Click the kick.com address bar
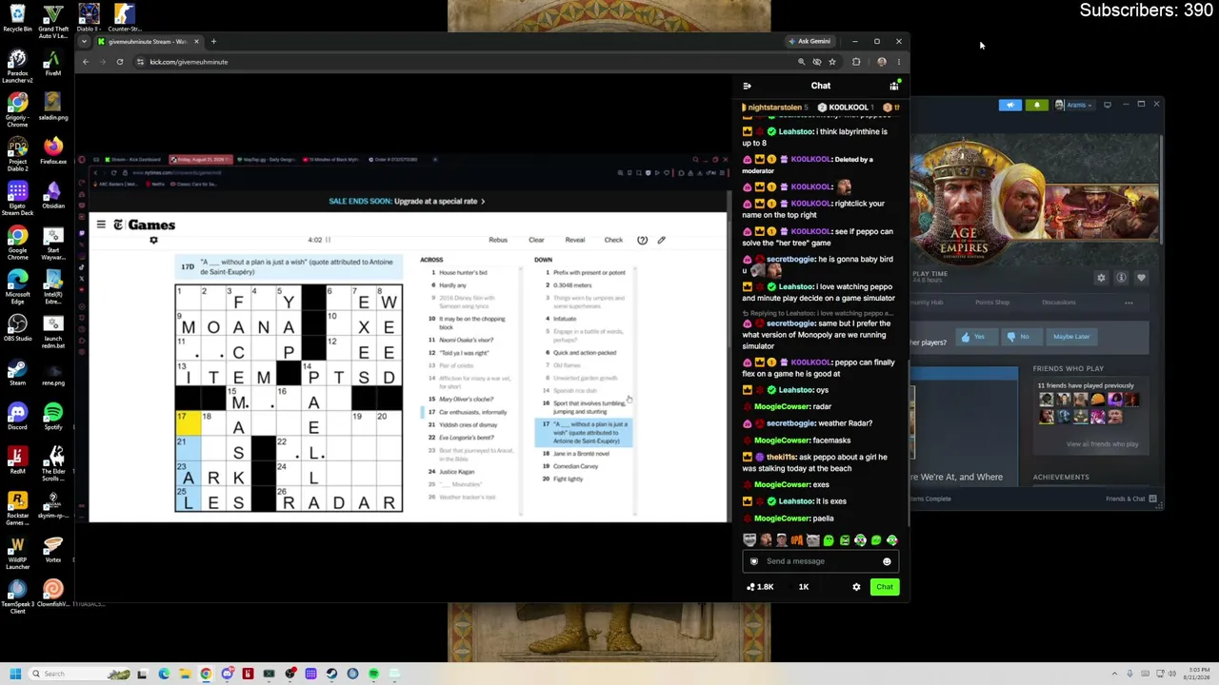The height and width of the screenshot is (685, 1219). coord(467,62)
